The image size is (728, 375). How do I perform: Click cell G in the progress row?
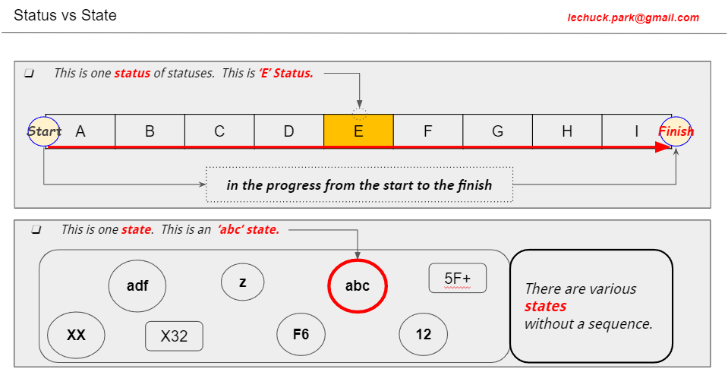tap(497, 131)
